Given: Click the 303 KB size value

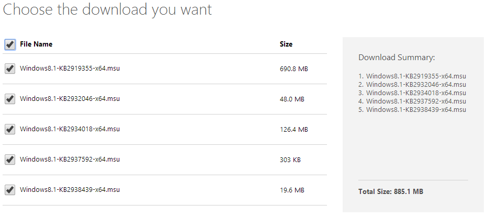Looking at the screenshot, I should point(289,159).
